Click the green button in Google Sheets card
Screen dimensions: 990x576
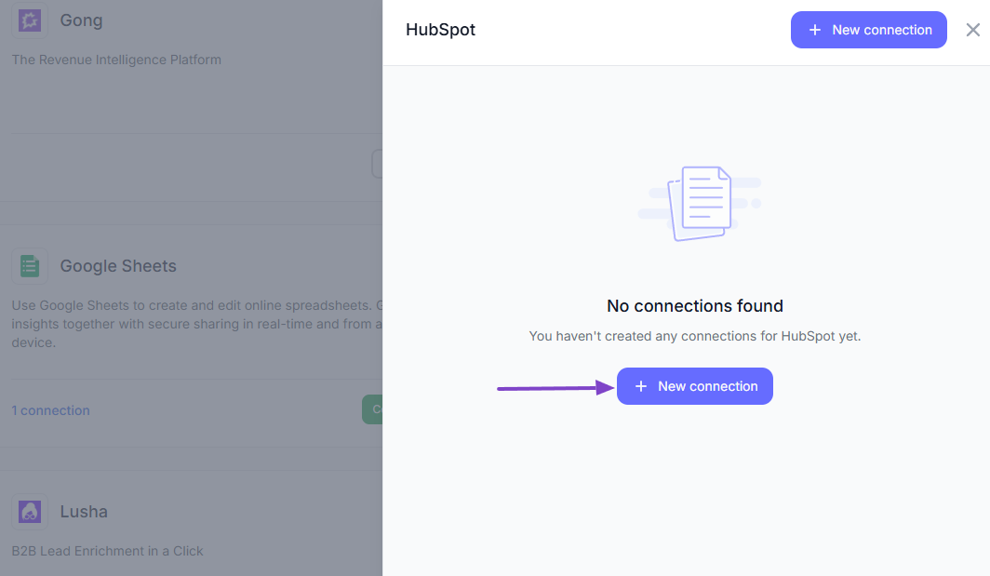pyautogui.click(x=372, y=409)
